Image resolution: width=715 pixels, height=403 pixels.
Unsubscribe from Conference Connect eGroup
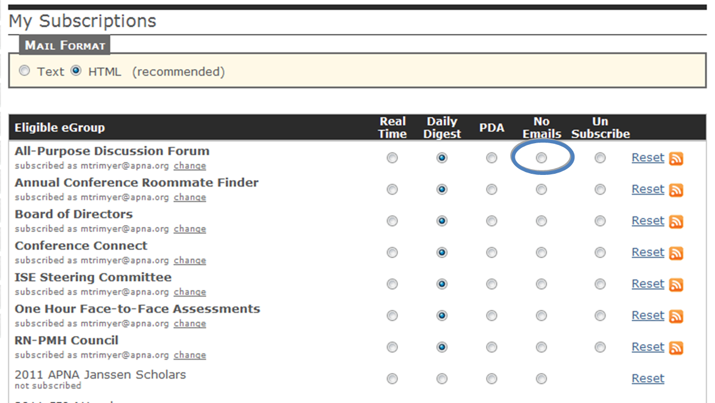[600, 252]
